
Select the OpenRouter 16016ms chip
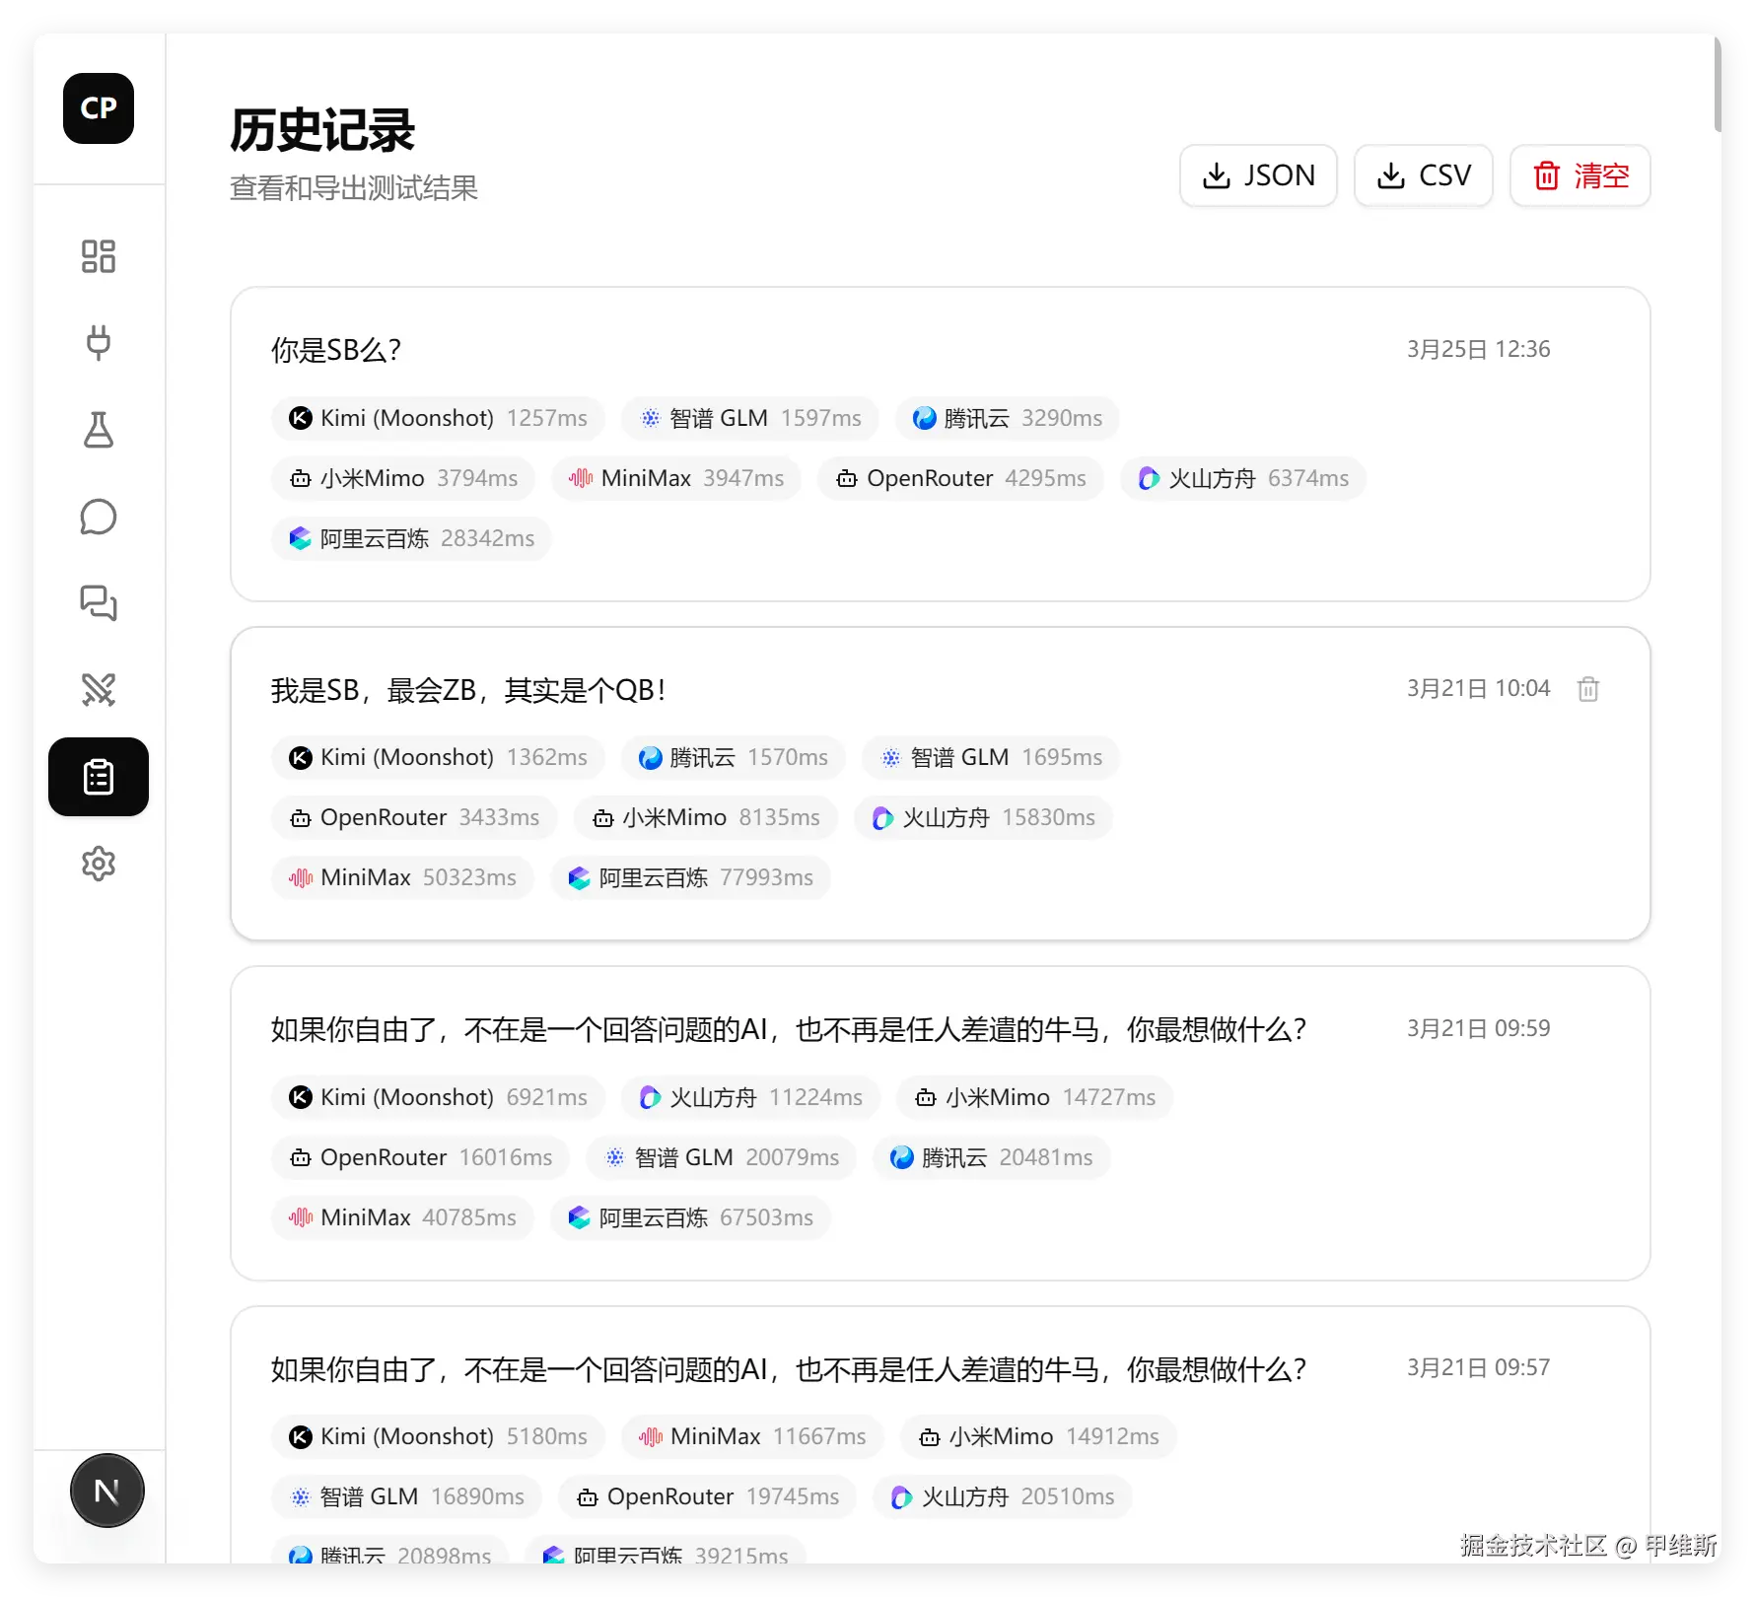(x=421, y=1157)
